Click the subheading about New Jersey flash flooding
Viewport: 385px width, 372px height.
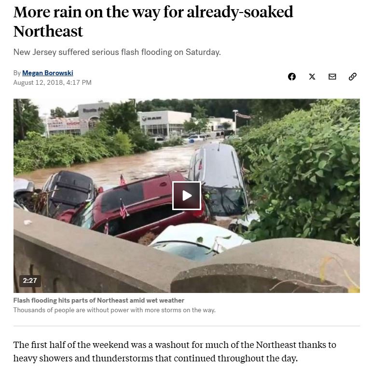tap(117, 52)
